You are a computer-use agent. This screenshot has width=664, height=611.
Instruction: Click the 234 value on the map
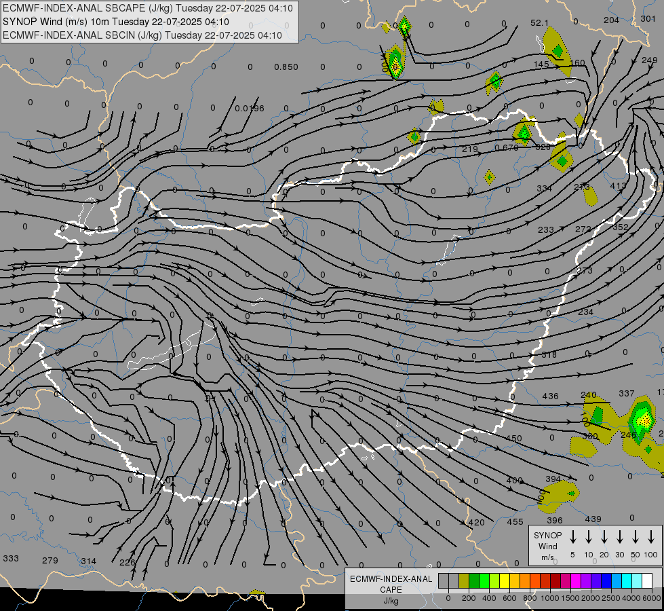(585, 312)
